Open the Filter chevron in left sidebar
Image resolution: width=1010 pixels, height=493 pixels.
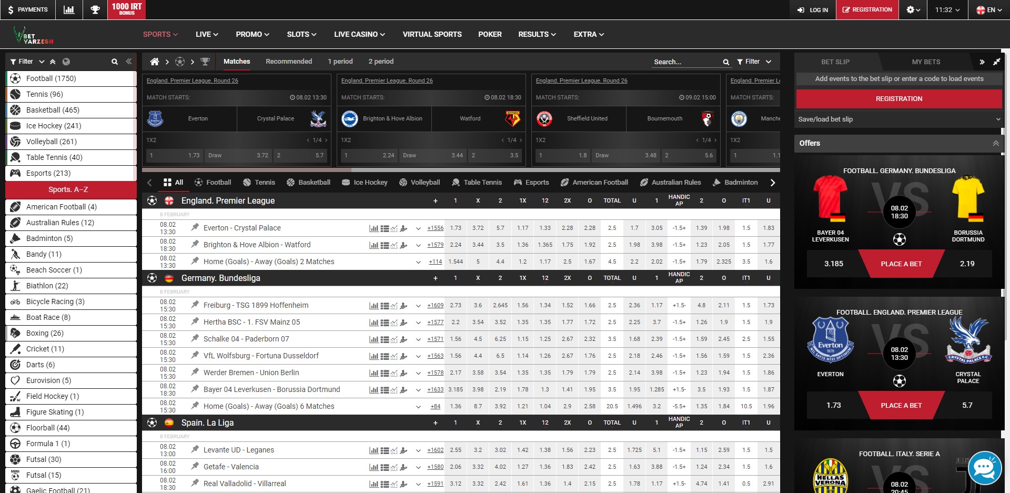[x=42, y=62]
